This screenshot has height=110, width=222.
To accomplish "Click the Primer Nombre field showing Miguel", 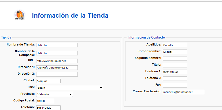I will click(175, 52).
